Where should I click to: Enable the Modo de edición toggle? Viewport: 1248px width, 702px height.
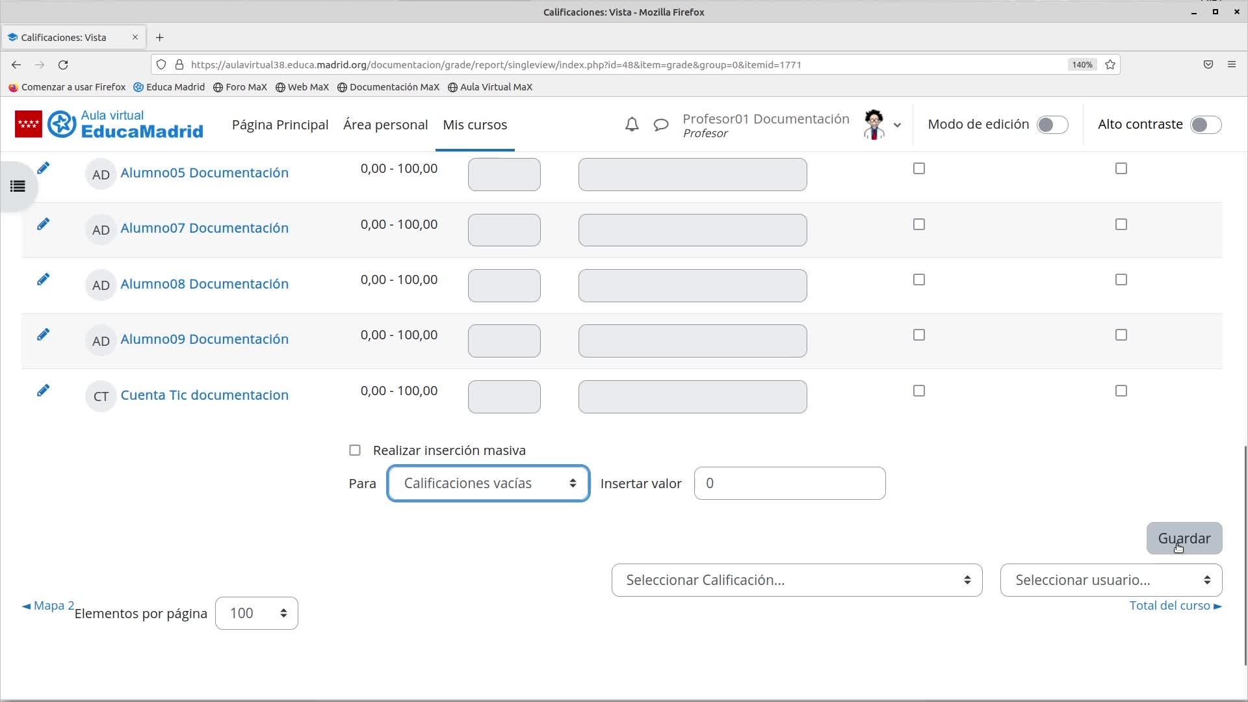click(1052, 125)
